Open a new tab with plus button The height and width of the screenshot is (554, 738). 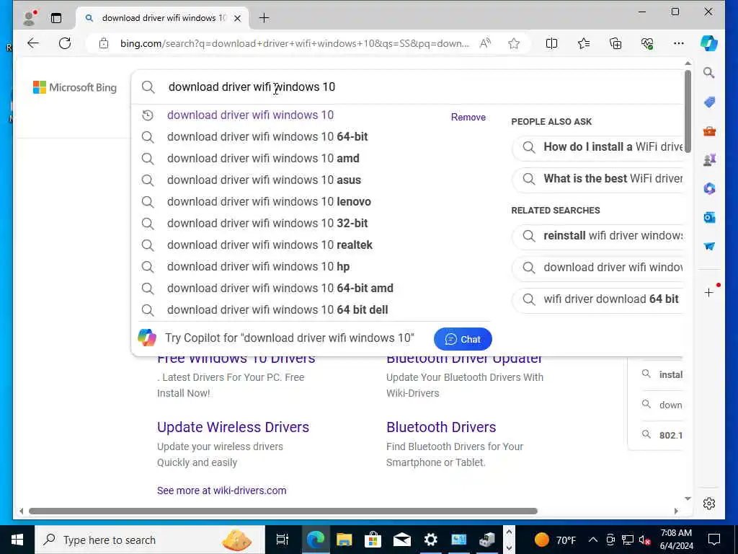(x=264, y=18)
